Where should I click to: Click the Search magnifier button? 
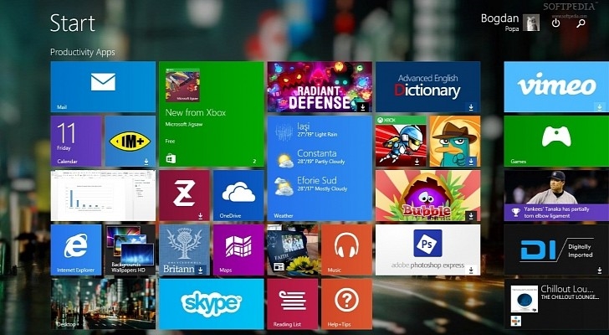[581, 23]
